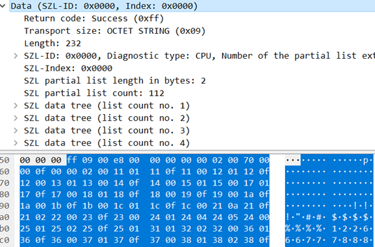Expand SZL data tree list count no. 4

(16, 143)
